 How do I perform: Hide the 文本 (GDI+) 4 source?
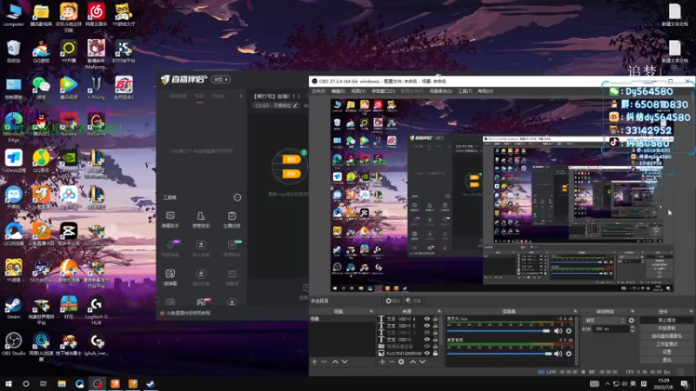pos(427,319)
